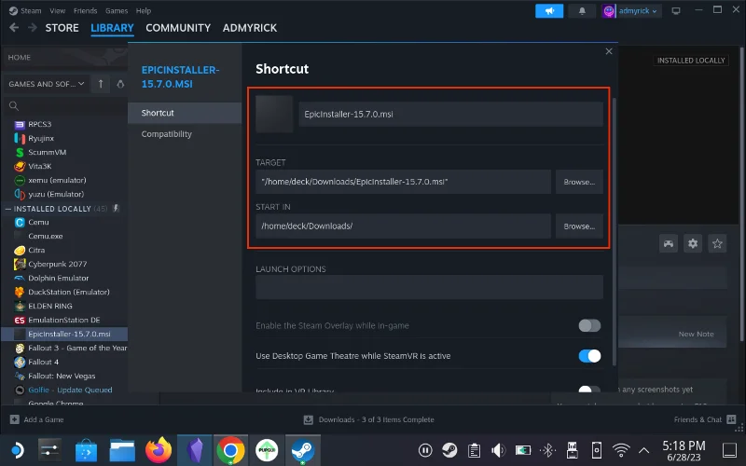Viewport: 746px width, 466px height.
Task: Open the announcements megaphone button
Action: point(549,11)
